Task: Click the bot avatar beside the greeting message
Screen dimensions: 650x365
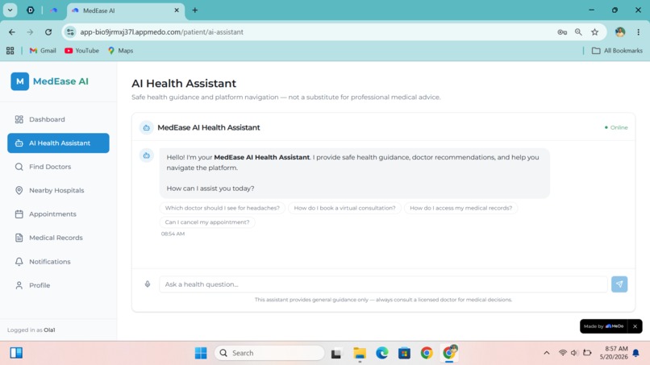Action: (146, 156)
